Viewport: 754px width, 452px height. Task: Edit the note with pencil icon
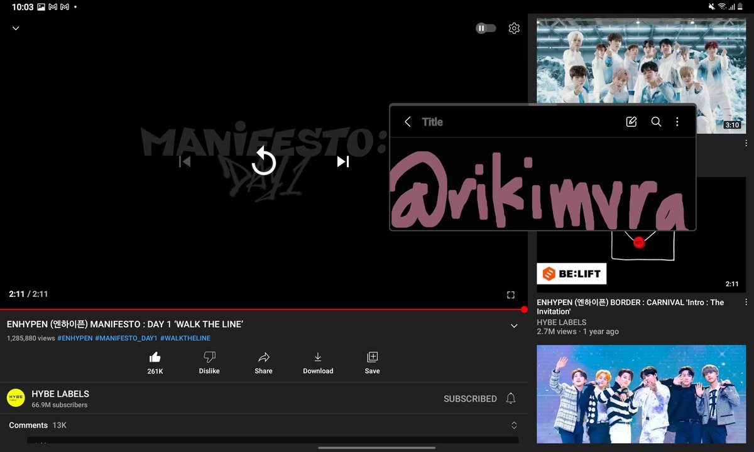[631, 122]
